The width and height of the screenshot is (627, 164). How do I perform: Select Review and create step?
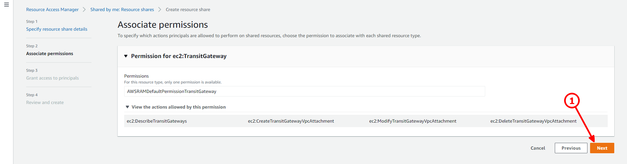pyautogui.click(x=45, y=102)
